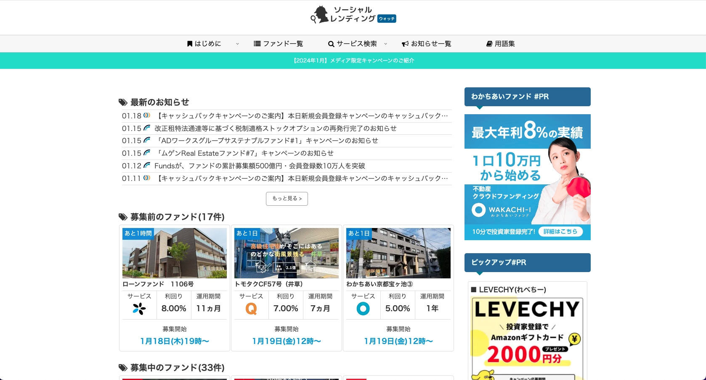Open the お知らせ一覧 navigation item
The width and height of the screenshot is (706, 380).
pos(426,44)
